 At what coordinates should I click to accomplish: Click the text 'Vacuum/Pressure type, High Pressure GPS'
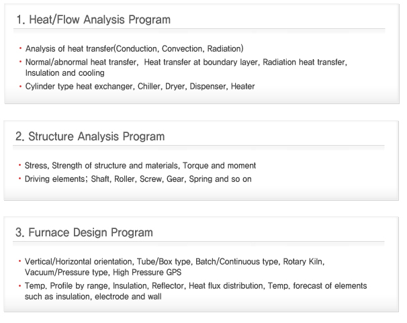pos(103,273)
